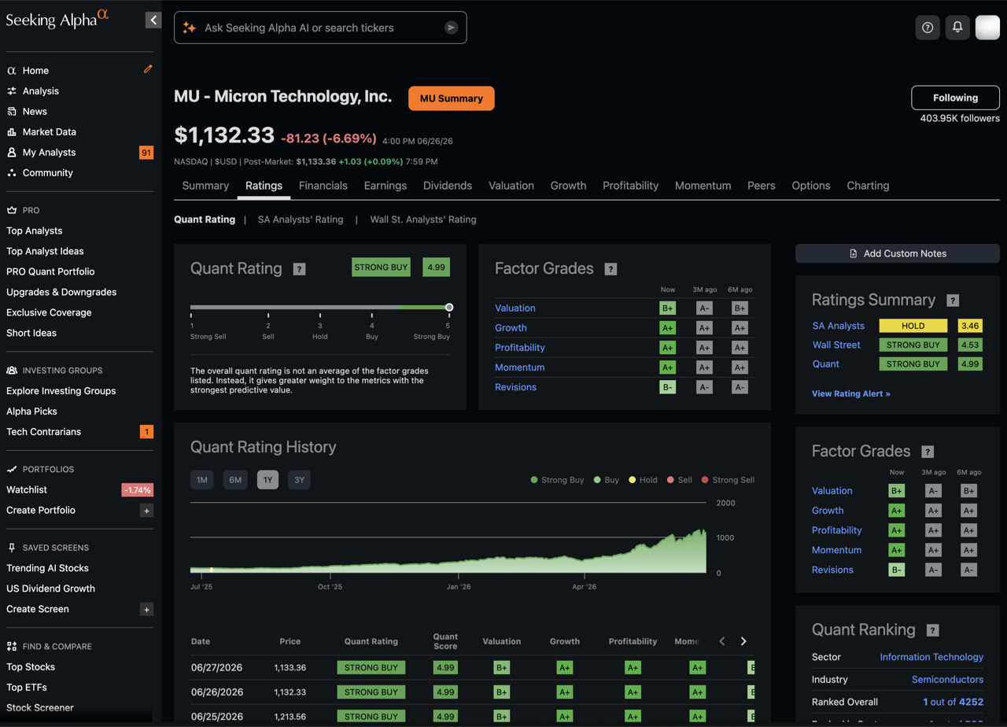This screenshot has height=727, width=1007.
Task: Click the help icon beside right-panel Factor Grades
Action: pyautogui.click(x=928, y=452)
